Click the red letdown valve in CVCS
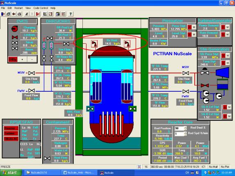Screen dimensions: 235x176 coord(15,37)
